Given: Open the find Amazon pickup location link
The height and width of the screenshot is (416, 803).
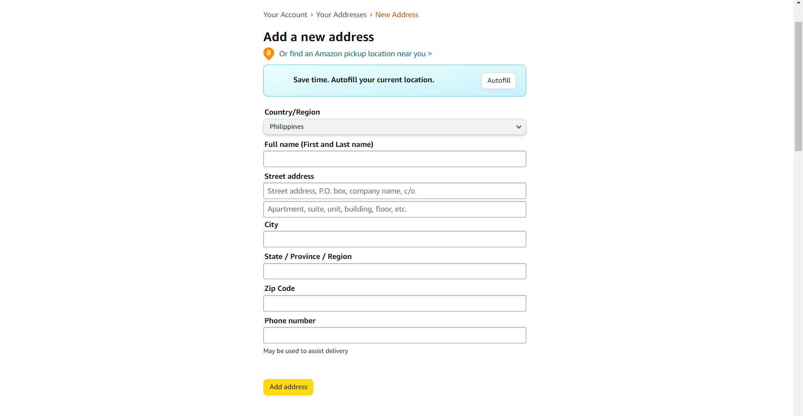Looking at the screenshot, I should (355, 54).
